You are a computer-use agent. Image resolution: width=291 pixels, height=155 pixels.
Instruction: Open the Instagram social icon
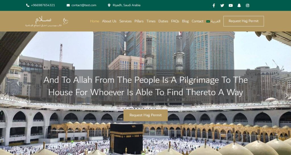[248, 5]
